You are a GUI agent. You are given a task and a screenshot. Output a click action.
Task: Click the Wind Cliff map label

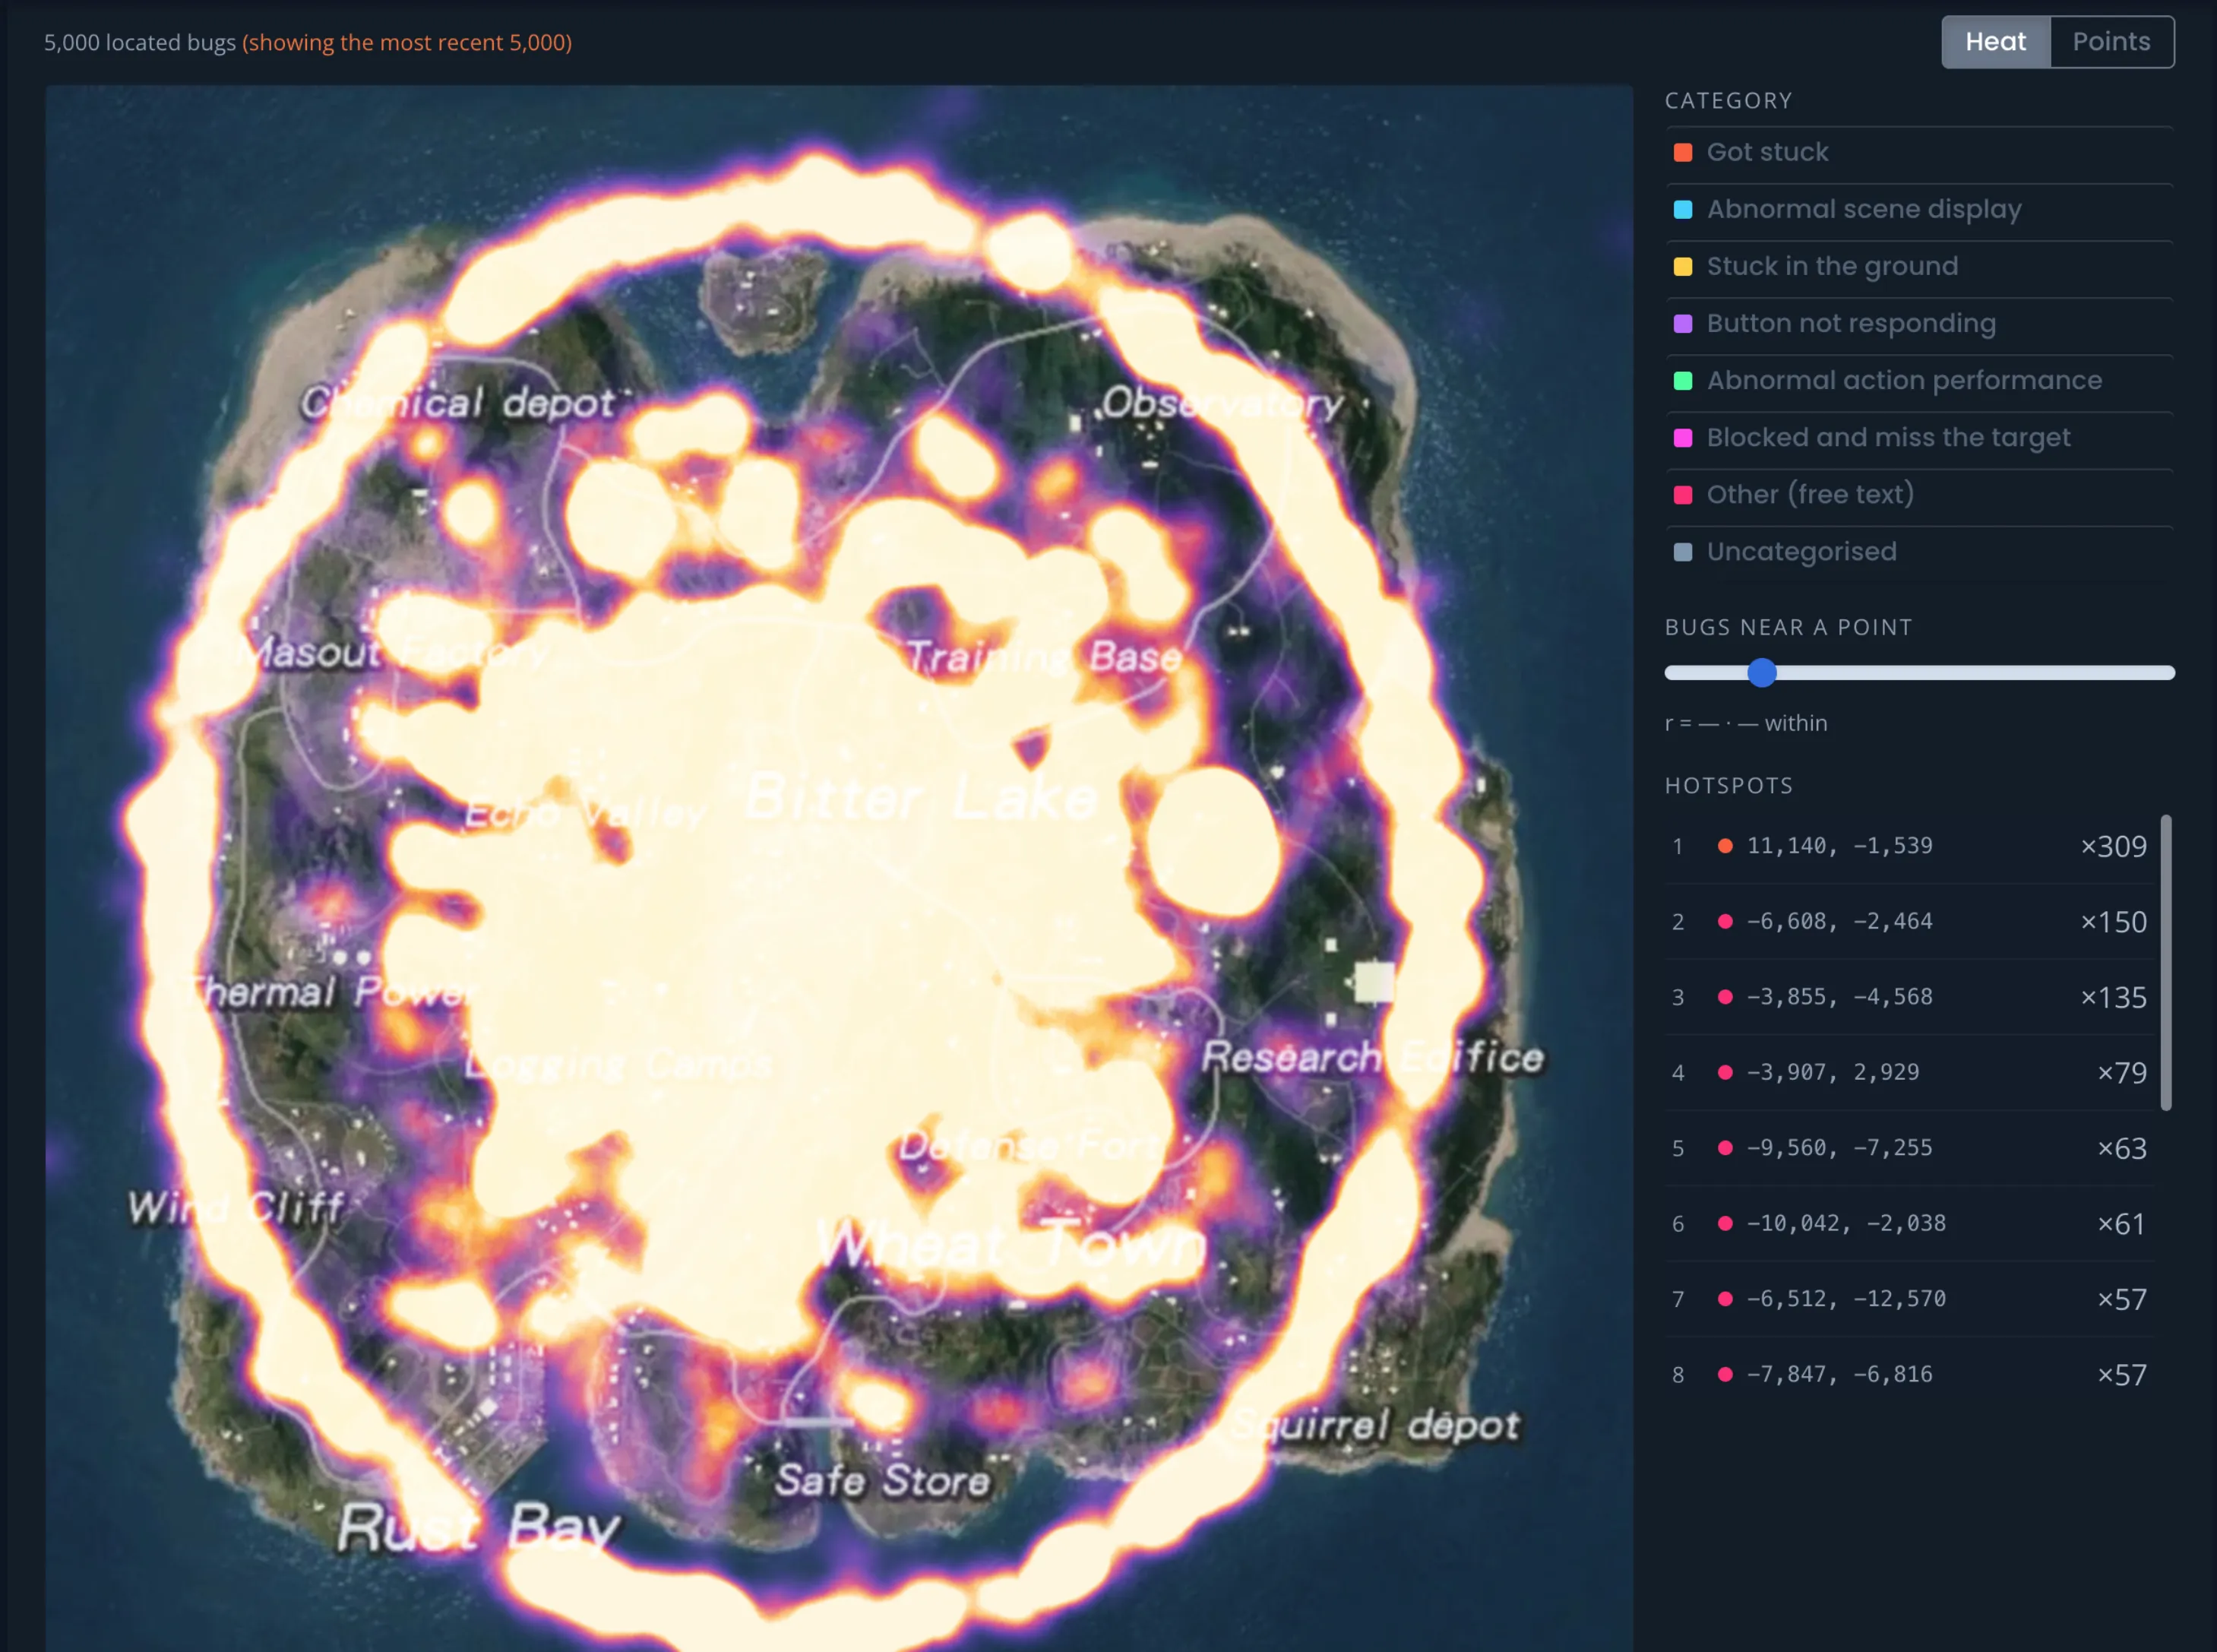(236, 1208)
